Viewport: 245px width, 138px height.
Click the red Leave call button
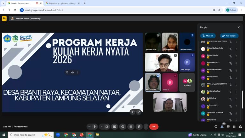click(x=154, y=126)
